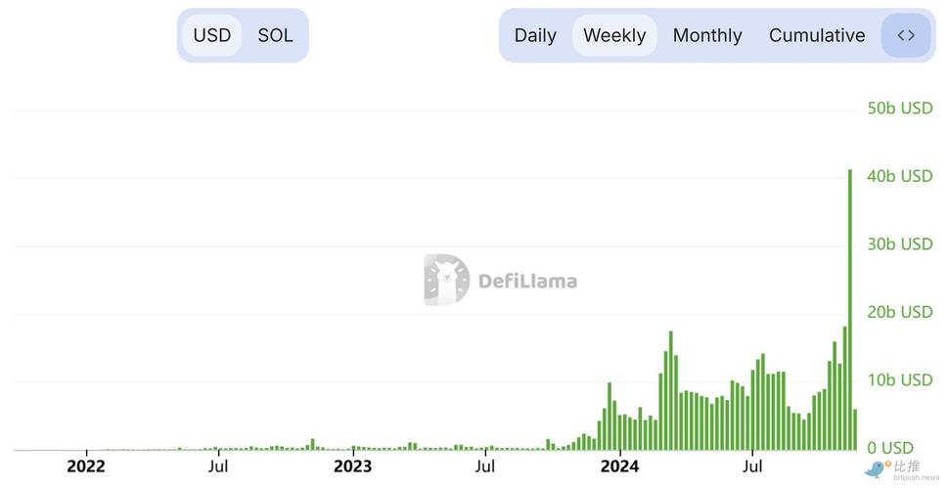Image resolution: width=948 pixels, height=489 pixels.
Task: Click the 2023 x-axis label
Action: pos(353,467)
